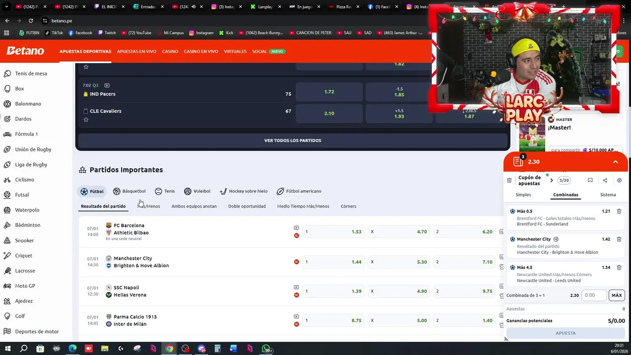Click the MÁX stake button
631x355 pixels.
tap(617, 295)
